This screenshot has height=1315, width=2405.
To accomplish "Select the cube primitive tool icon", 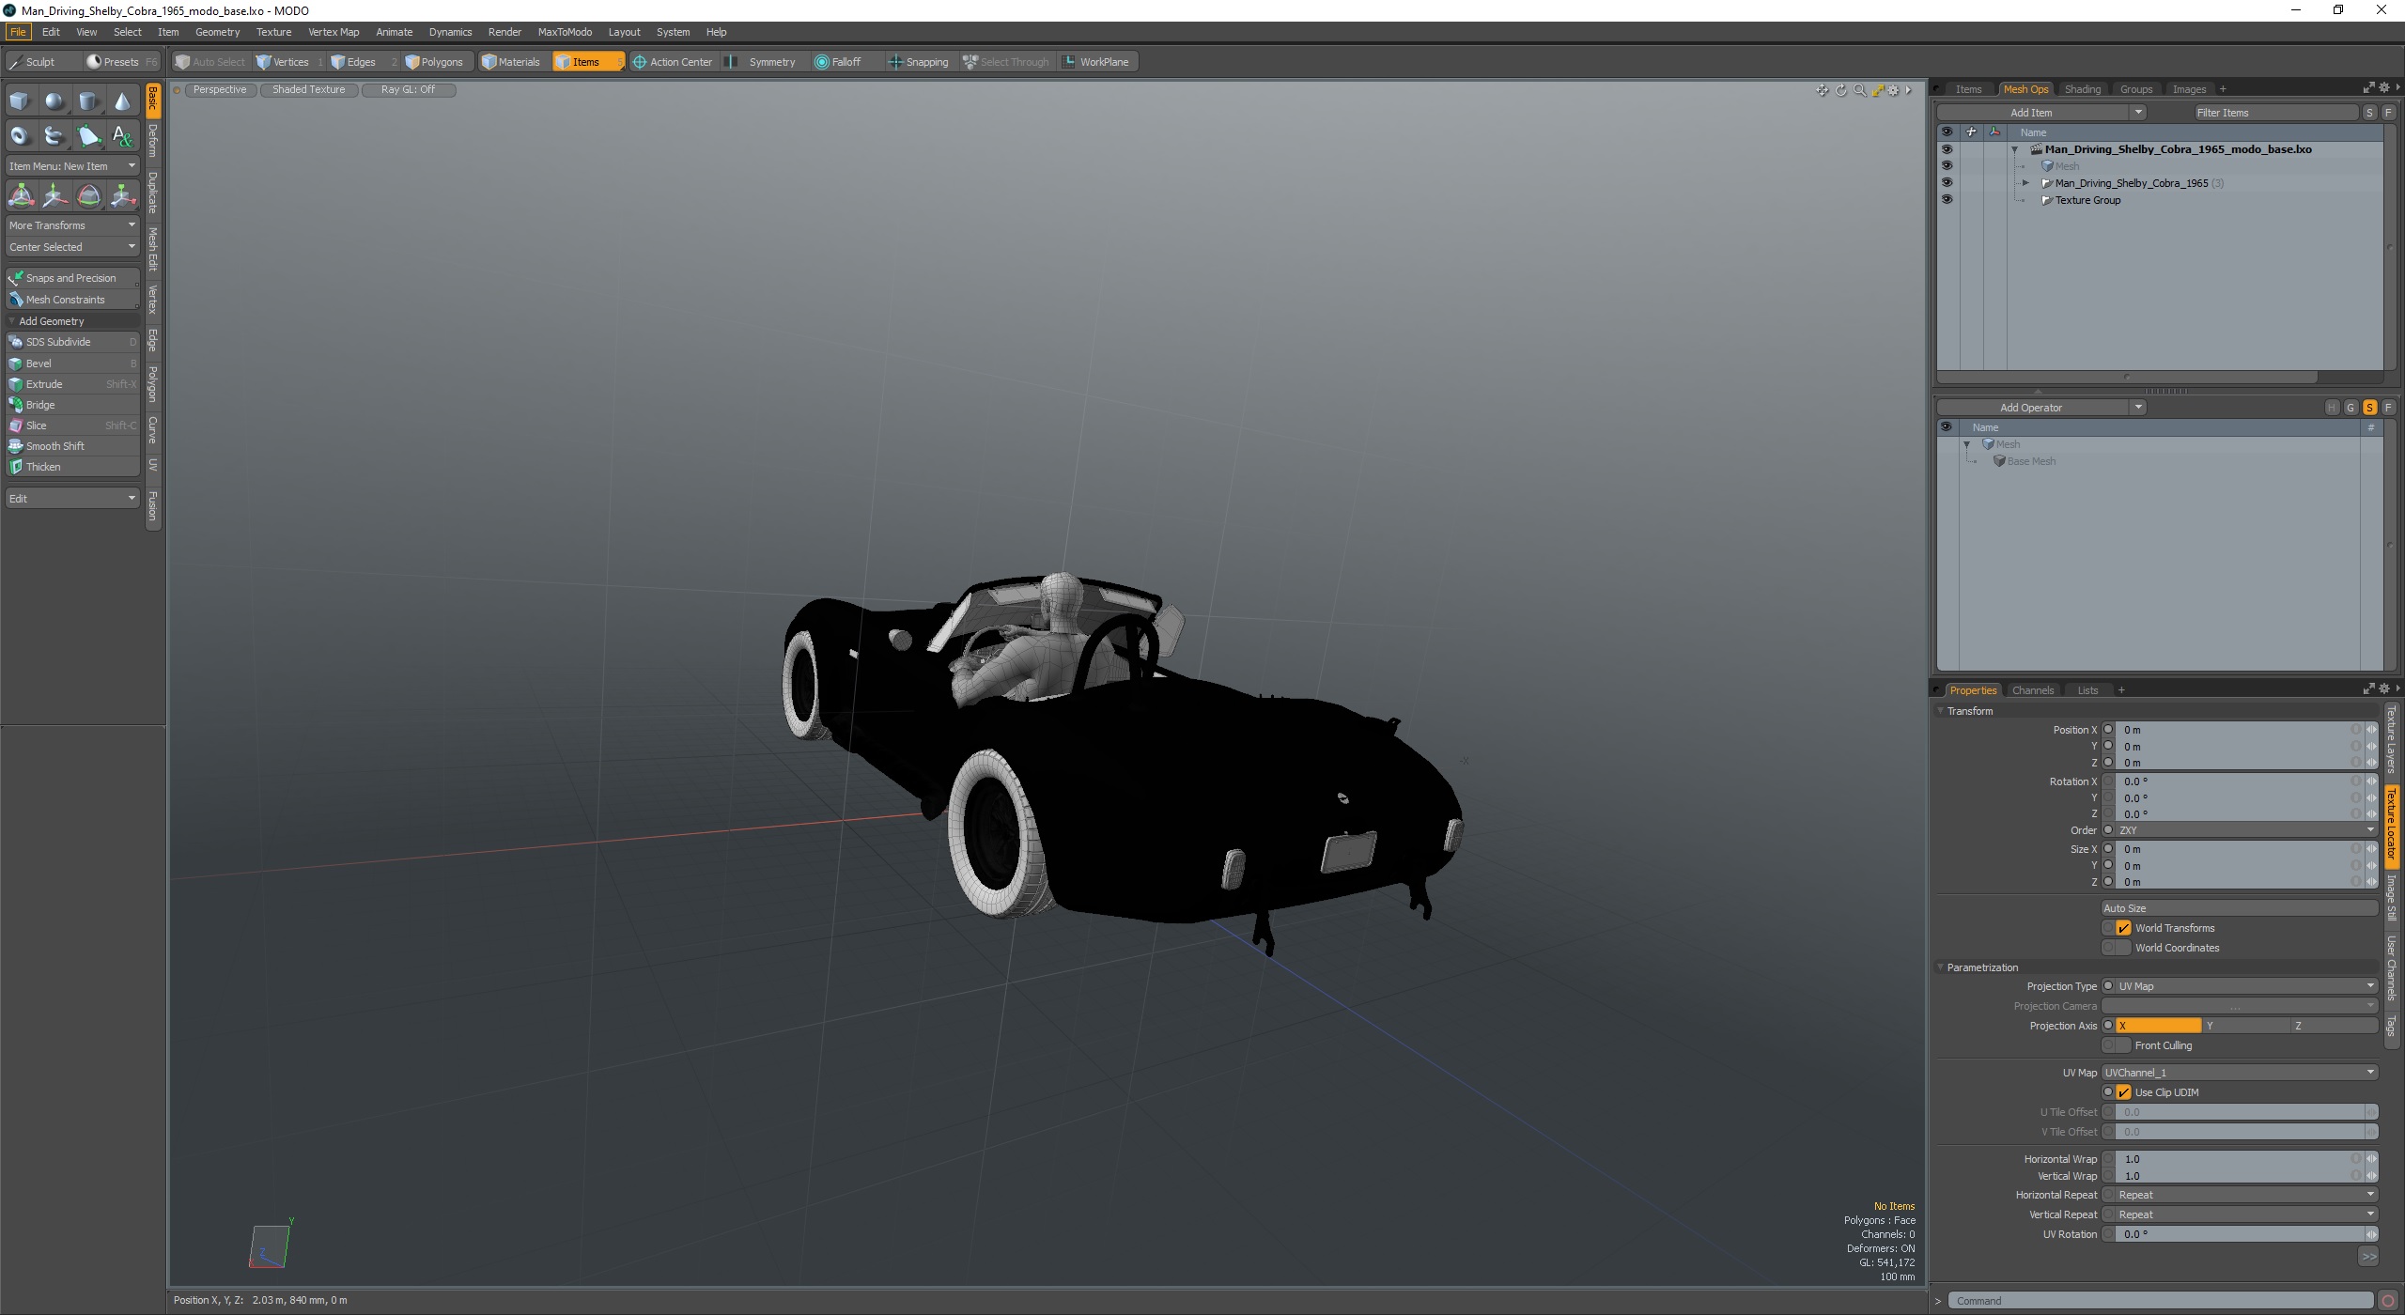I will [x=20, y=101].
